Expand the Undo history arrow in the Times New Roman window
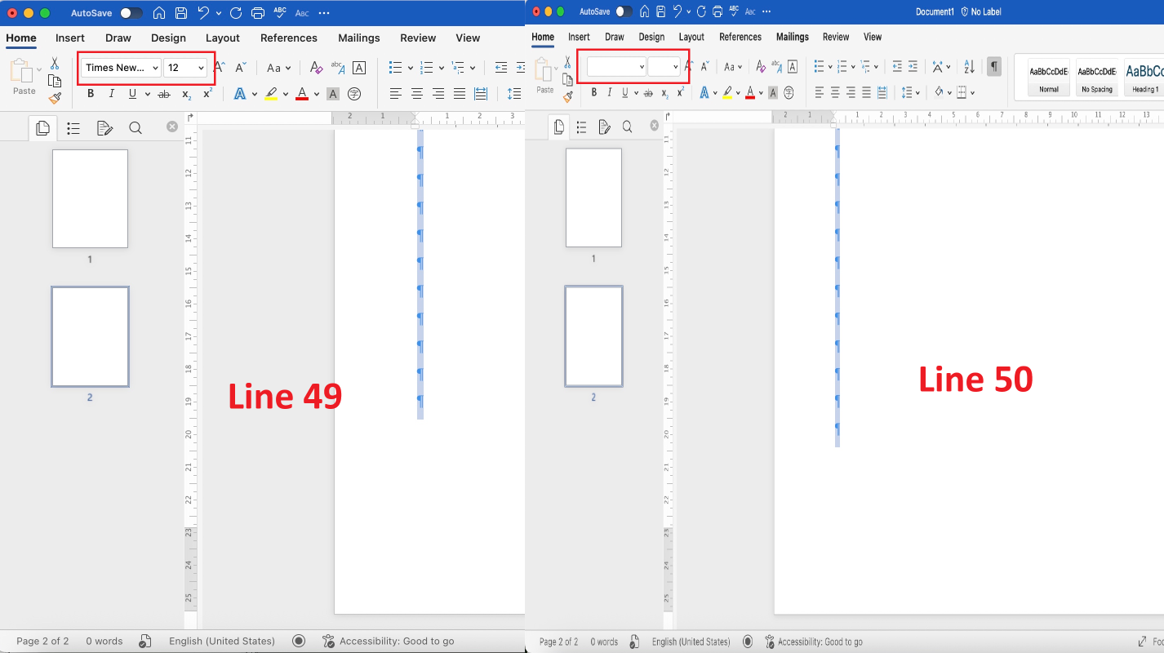1164x653 pixels. (219, 13)
